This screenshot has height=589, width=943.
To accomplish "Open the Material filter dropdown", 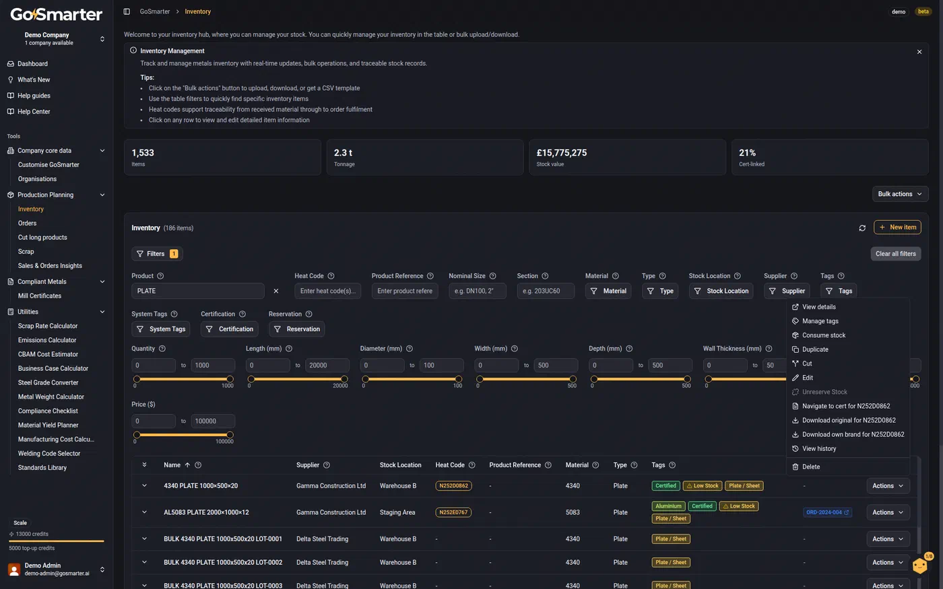I will (x=608, y=291).
